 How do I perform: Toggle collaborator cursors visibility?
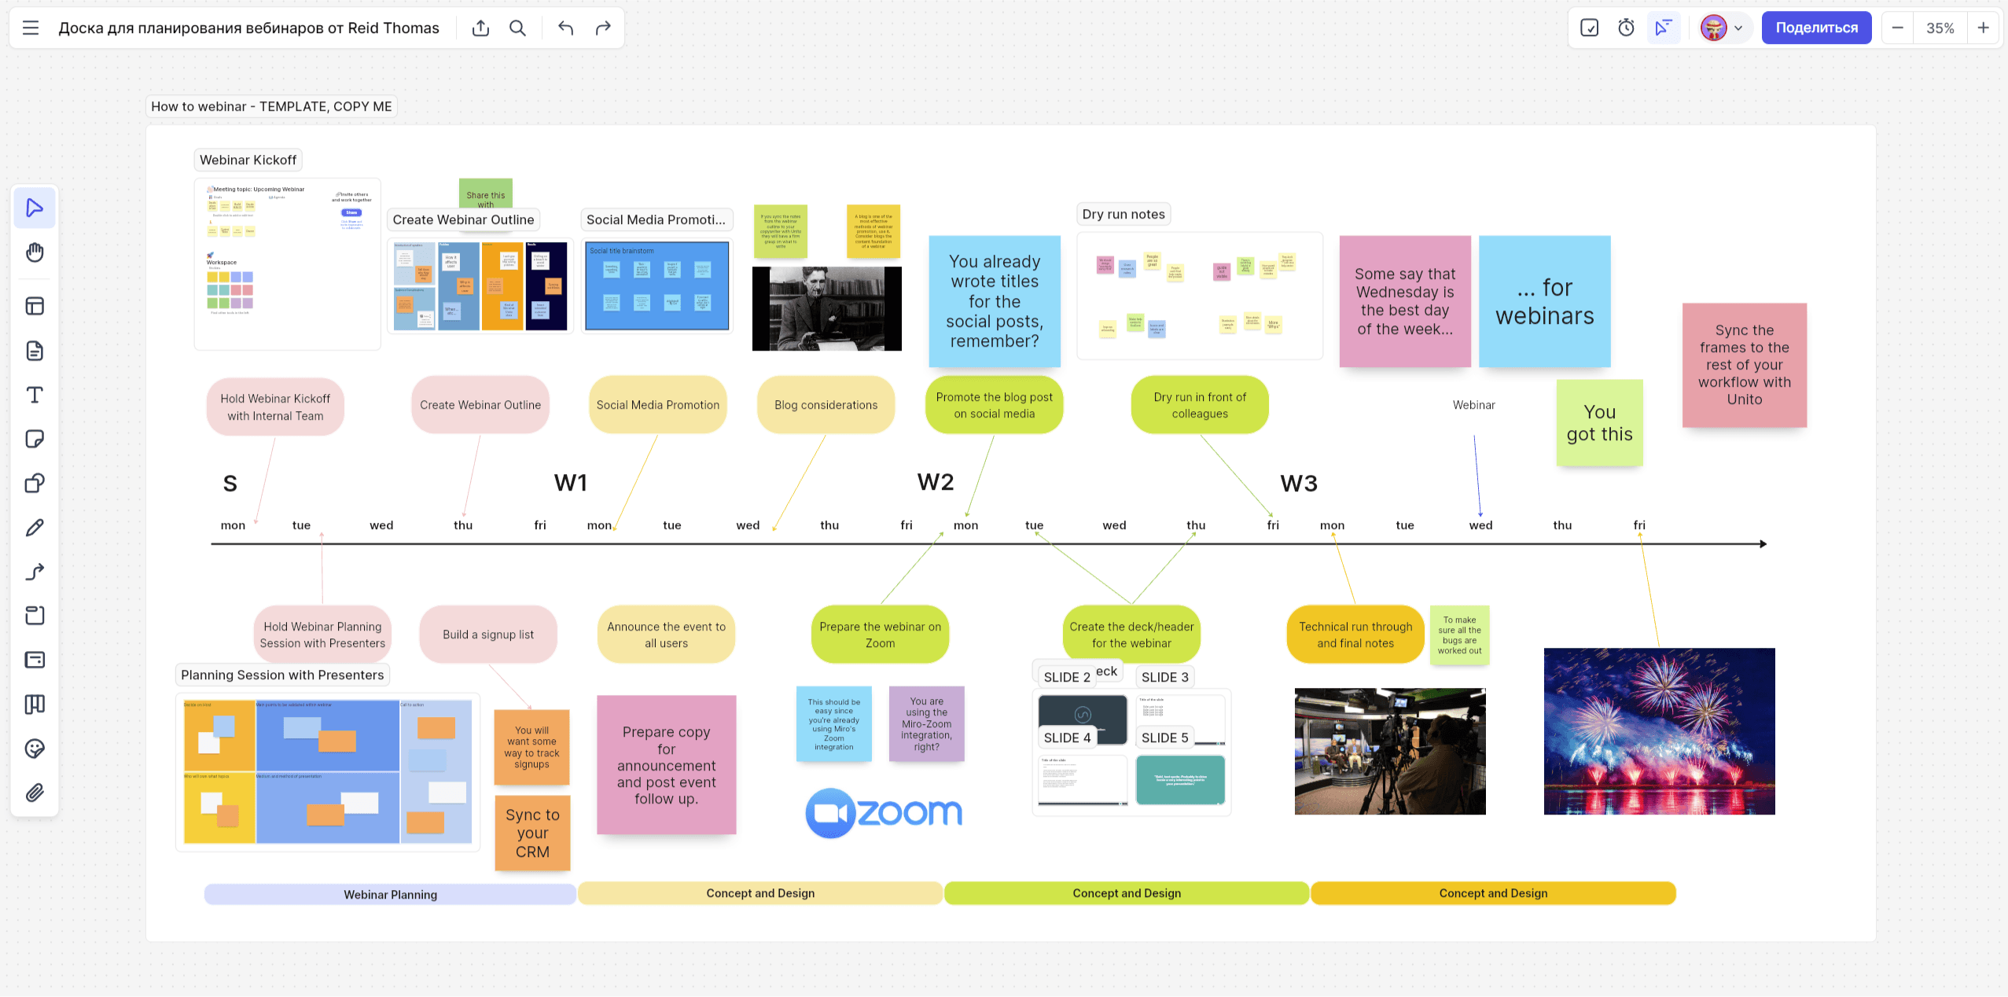click(x=1663, y=28)
